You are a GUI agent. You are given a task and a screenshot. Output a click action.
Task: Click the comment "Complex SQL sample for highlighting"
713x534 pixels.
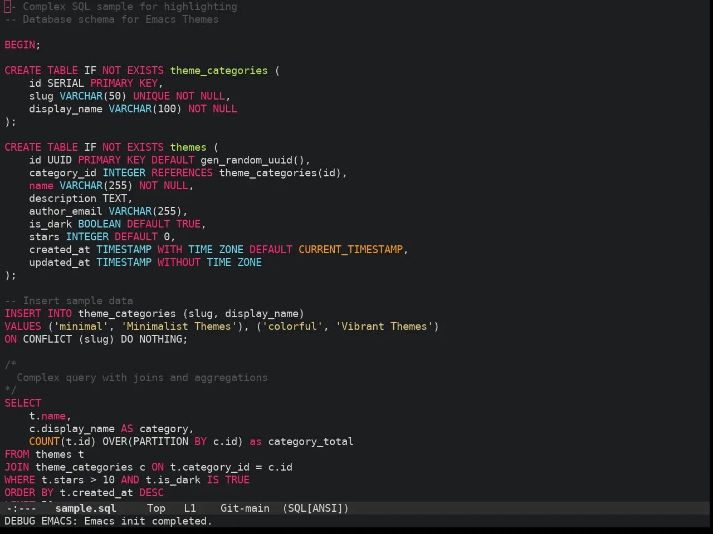click(x=130, y=7)
